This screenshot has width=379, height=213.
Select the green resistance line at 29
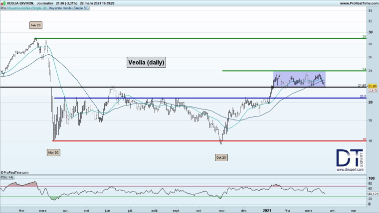[199, 38]
